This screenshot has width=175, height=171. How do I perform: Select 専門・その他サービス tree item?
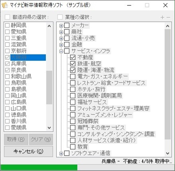point(101,128)
